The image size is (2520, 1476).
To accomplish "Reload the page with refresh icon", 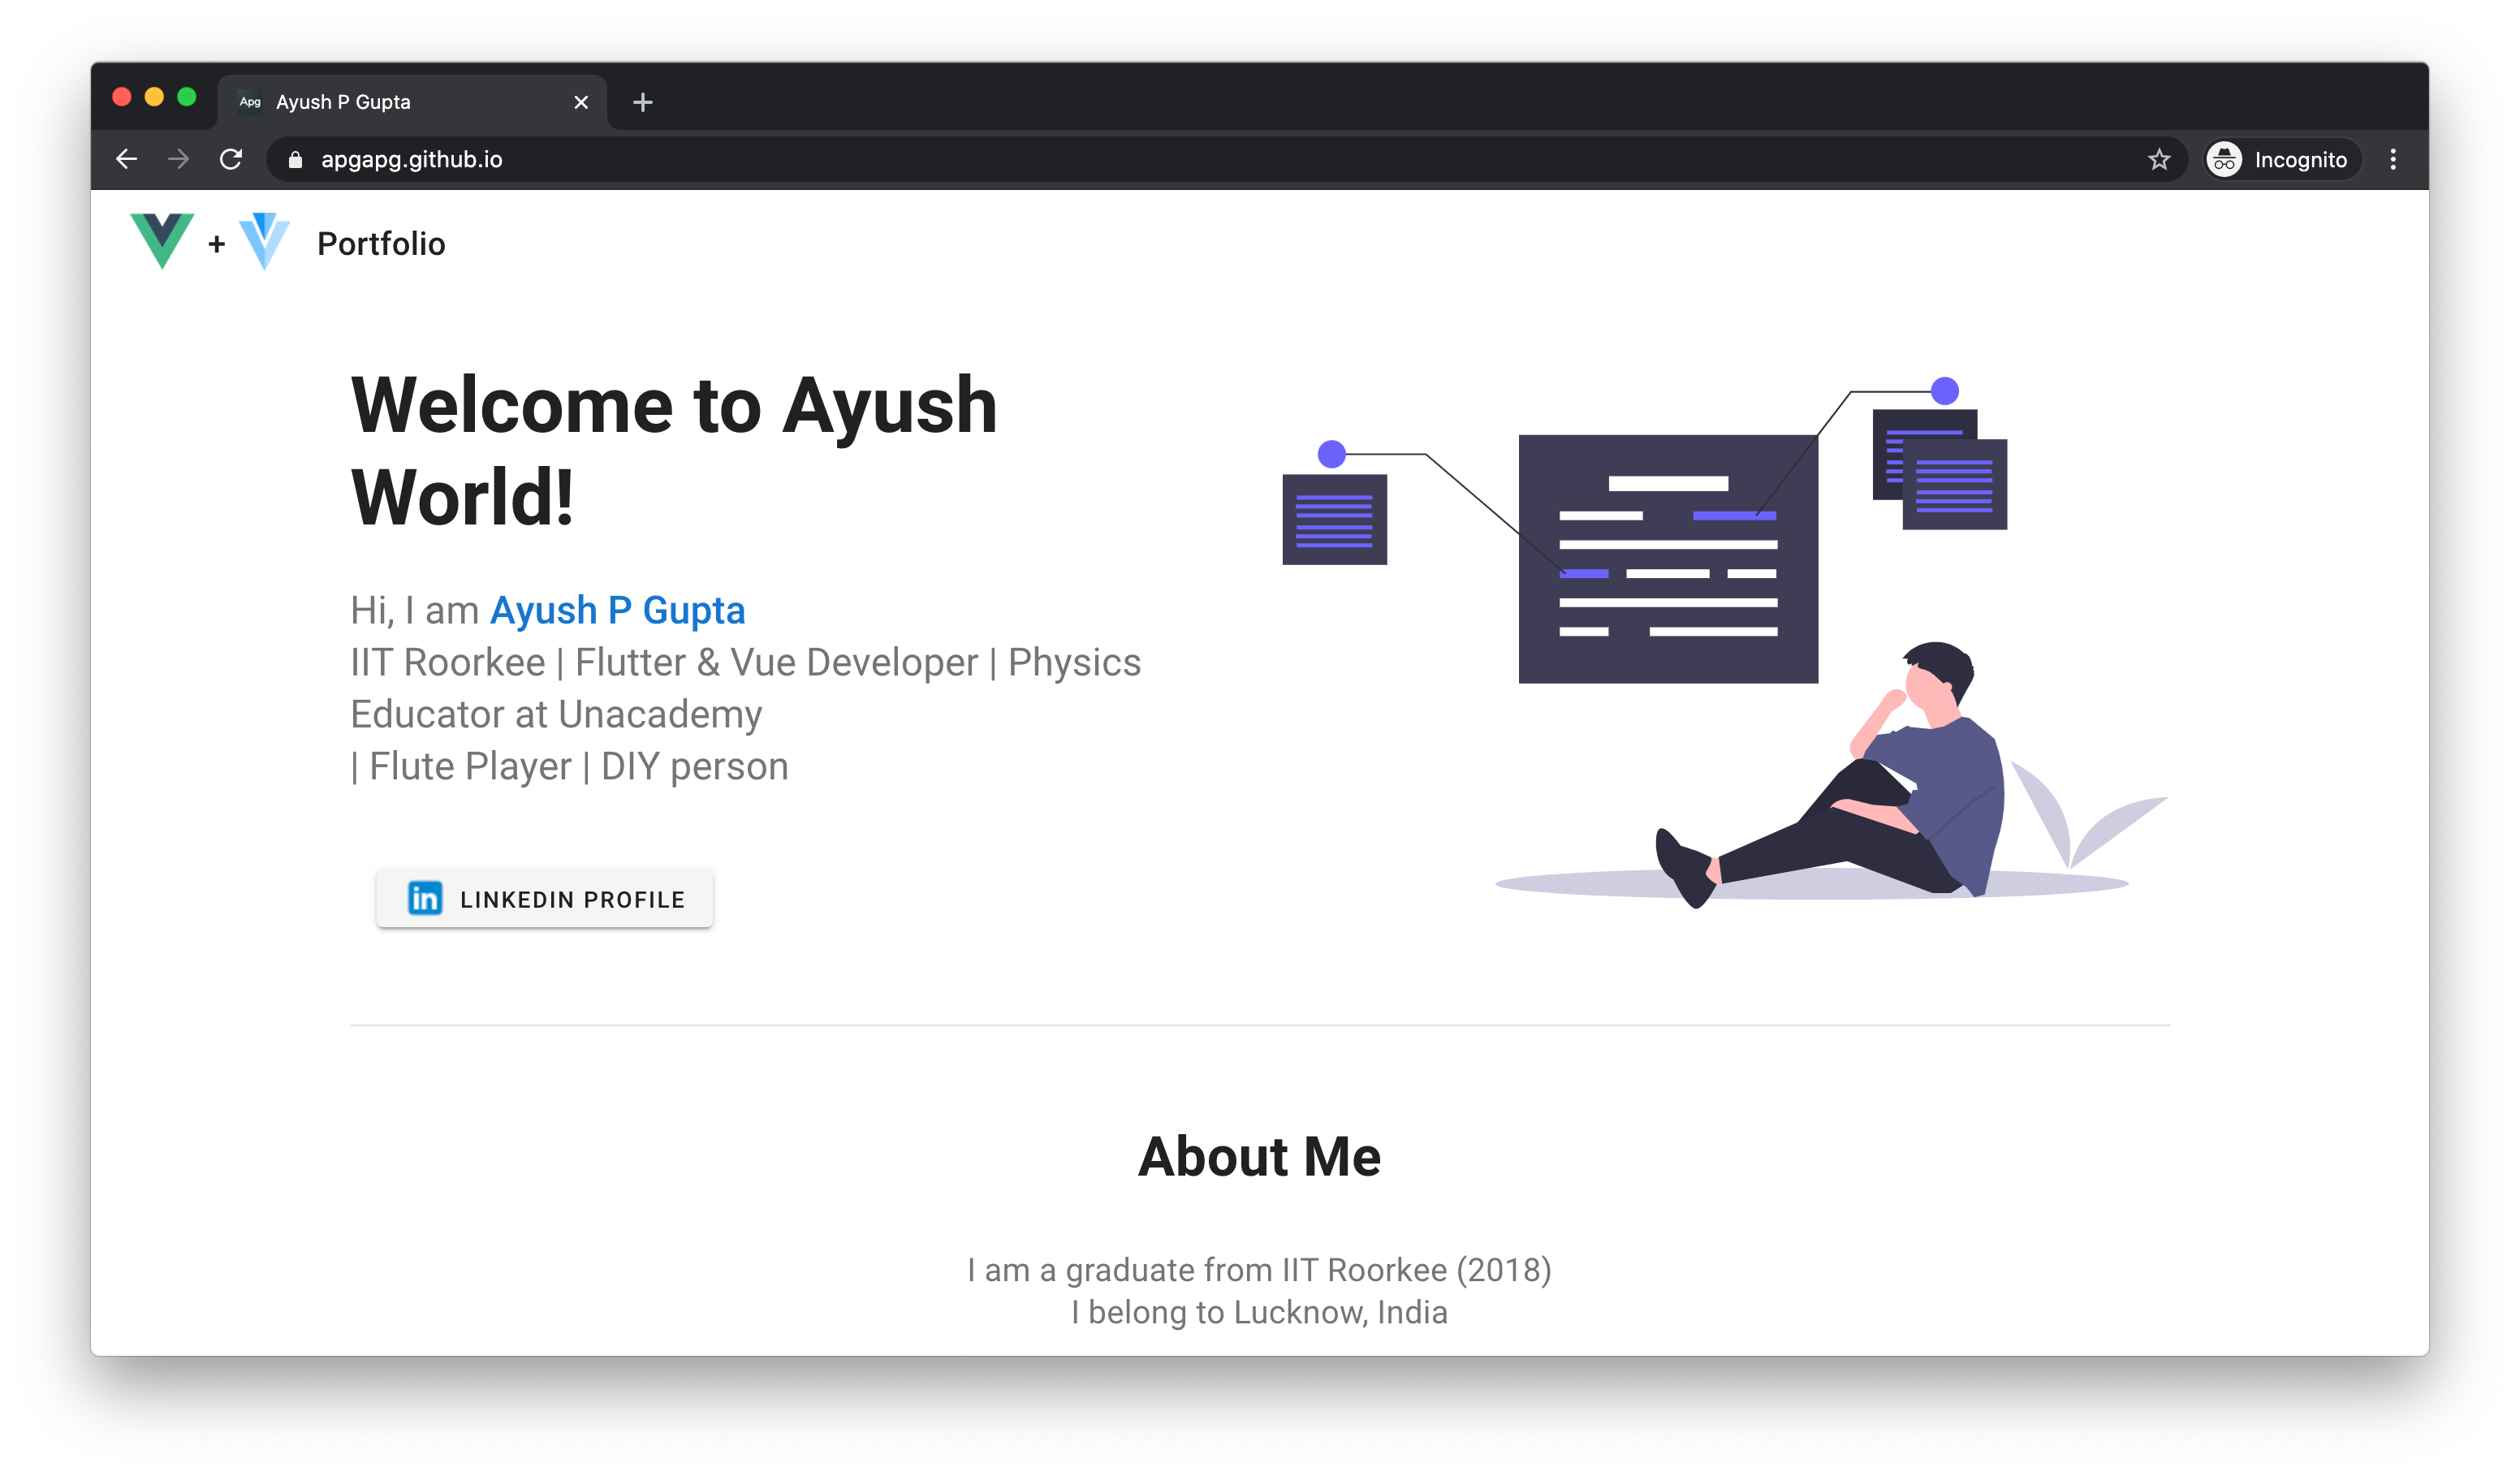I will coord(231,159).
